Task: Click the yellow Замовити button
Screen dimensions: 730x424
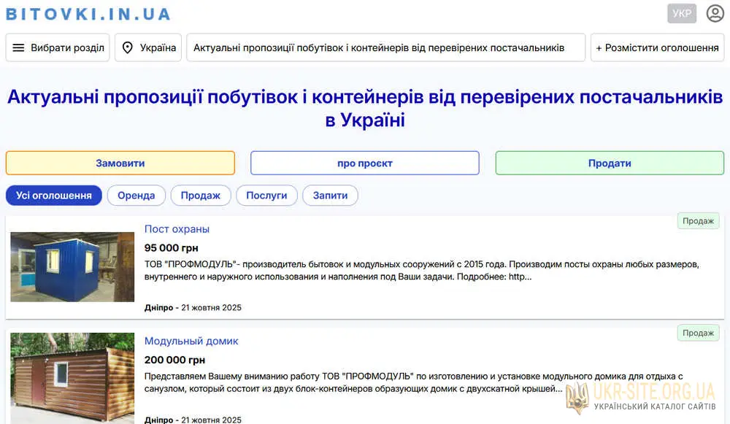Action: click(120, 163)
